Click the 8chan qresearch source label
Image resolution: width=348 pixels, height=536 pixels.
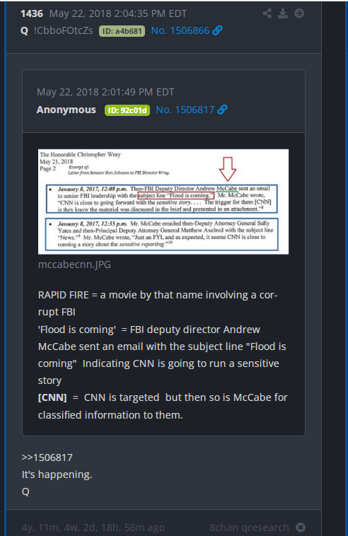(249, 528)
